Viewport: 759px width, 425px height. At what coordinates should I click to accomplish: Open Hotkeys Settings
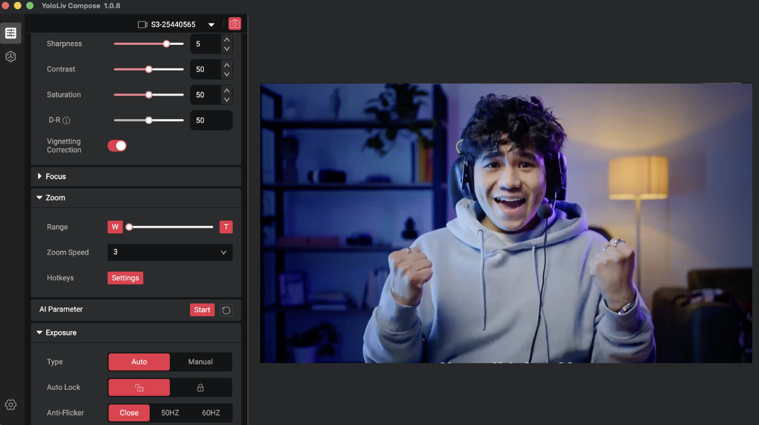click(x=125, y=278)
